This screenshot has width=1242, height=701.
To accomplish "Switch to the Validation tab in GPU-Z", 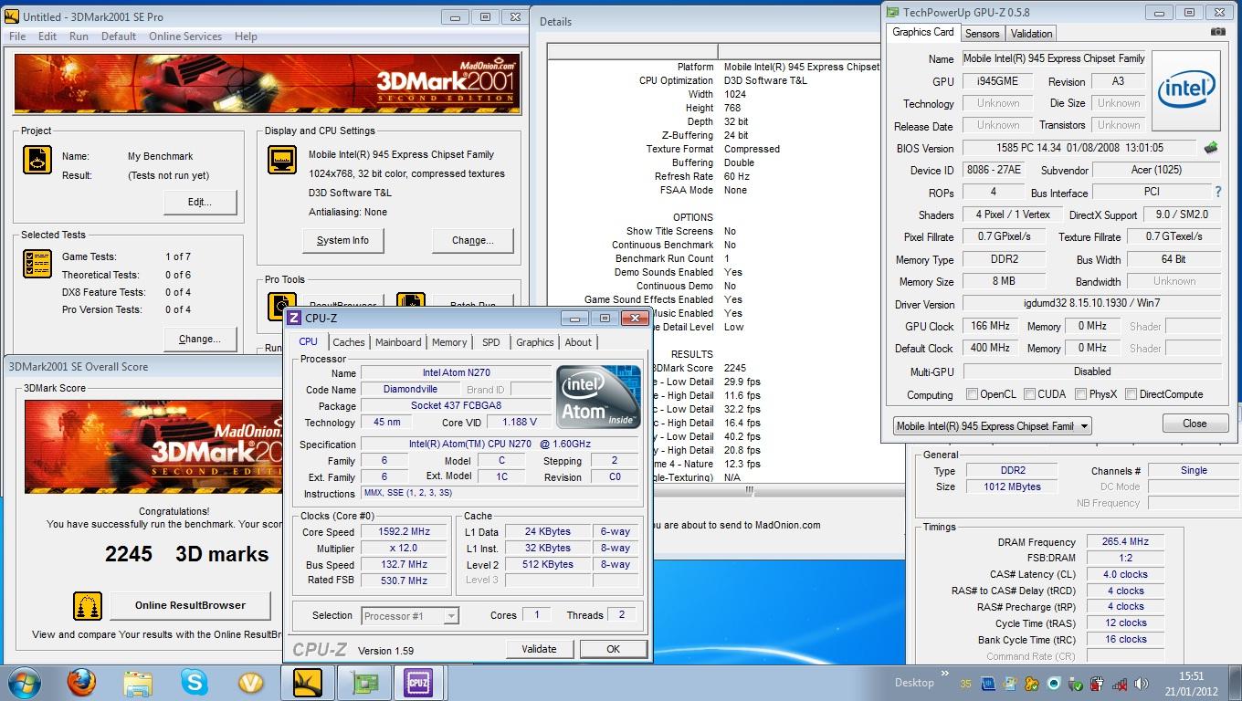I will 1032,34.
